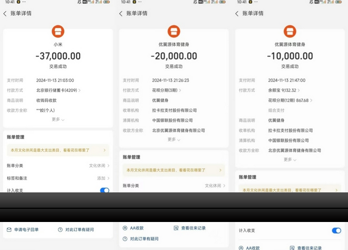The width and height of the screenshot is (348, 250).
Task: Select the -37,000.00 amount text
Action: [58, 56]
